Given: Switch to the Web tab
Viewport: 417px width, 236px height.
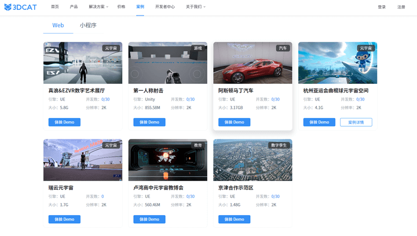Looking at the screenshot, I should click(x=58, y=25).
